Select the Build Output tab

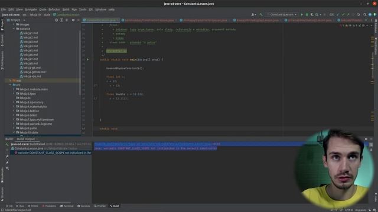(x=26, y=139)
